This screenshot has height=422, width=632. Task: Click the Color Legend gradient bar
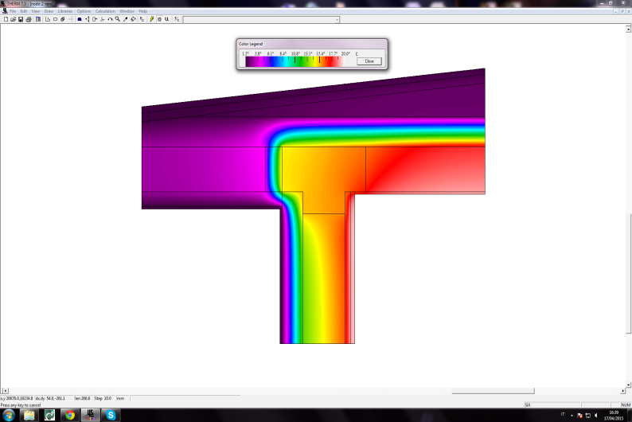[x=293, y=61]
